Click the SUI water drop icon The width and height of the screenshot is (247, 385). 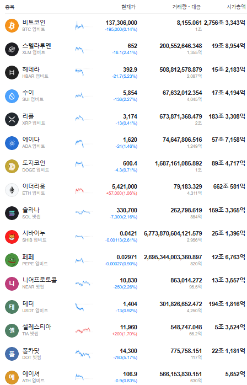(x=12, y=96)
